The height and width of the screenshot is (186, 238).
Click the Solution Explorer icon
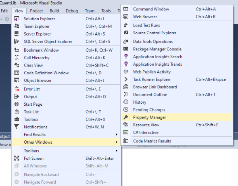17,19
